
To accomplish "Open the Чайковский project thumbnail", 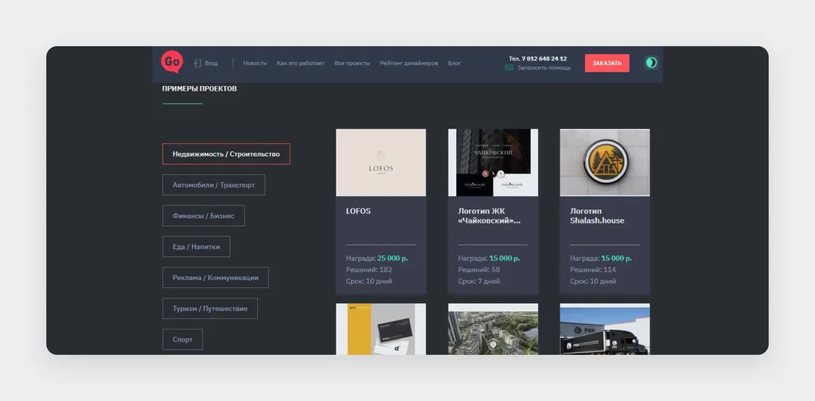I will [493, 162].
